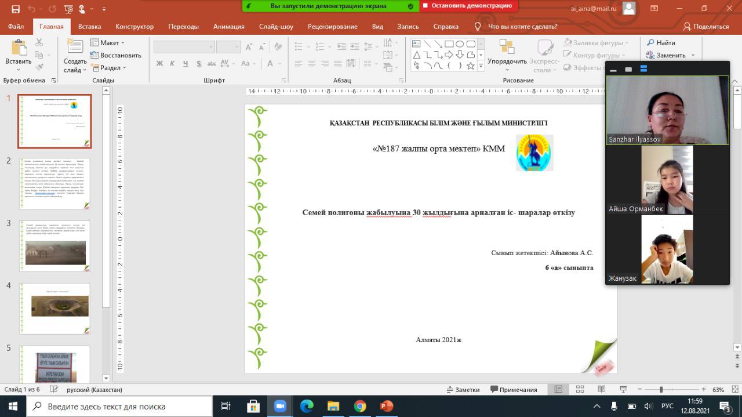Open the Вставка ribbon tab
Viewport: 742px width, 417px height.
[89, 27]
